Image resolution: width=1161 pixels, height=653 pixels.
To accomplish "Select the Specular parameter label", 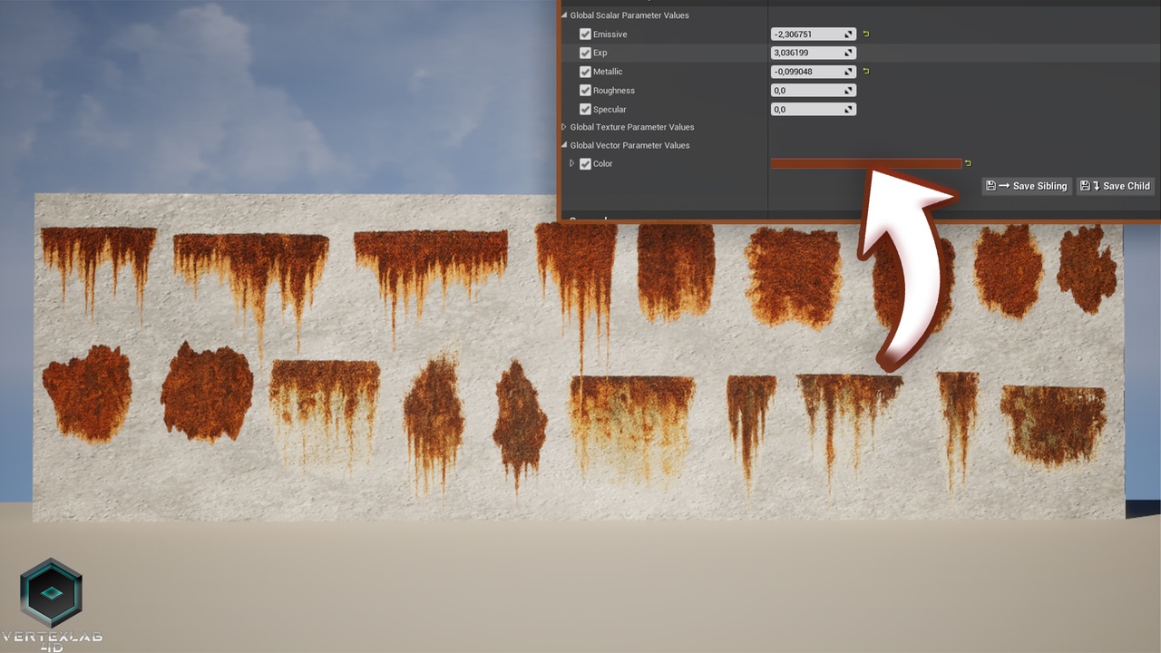I will [610, 110].
